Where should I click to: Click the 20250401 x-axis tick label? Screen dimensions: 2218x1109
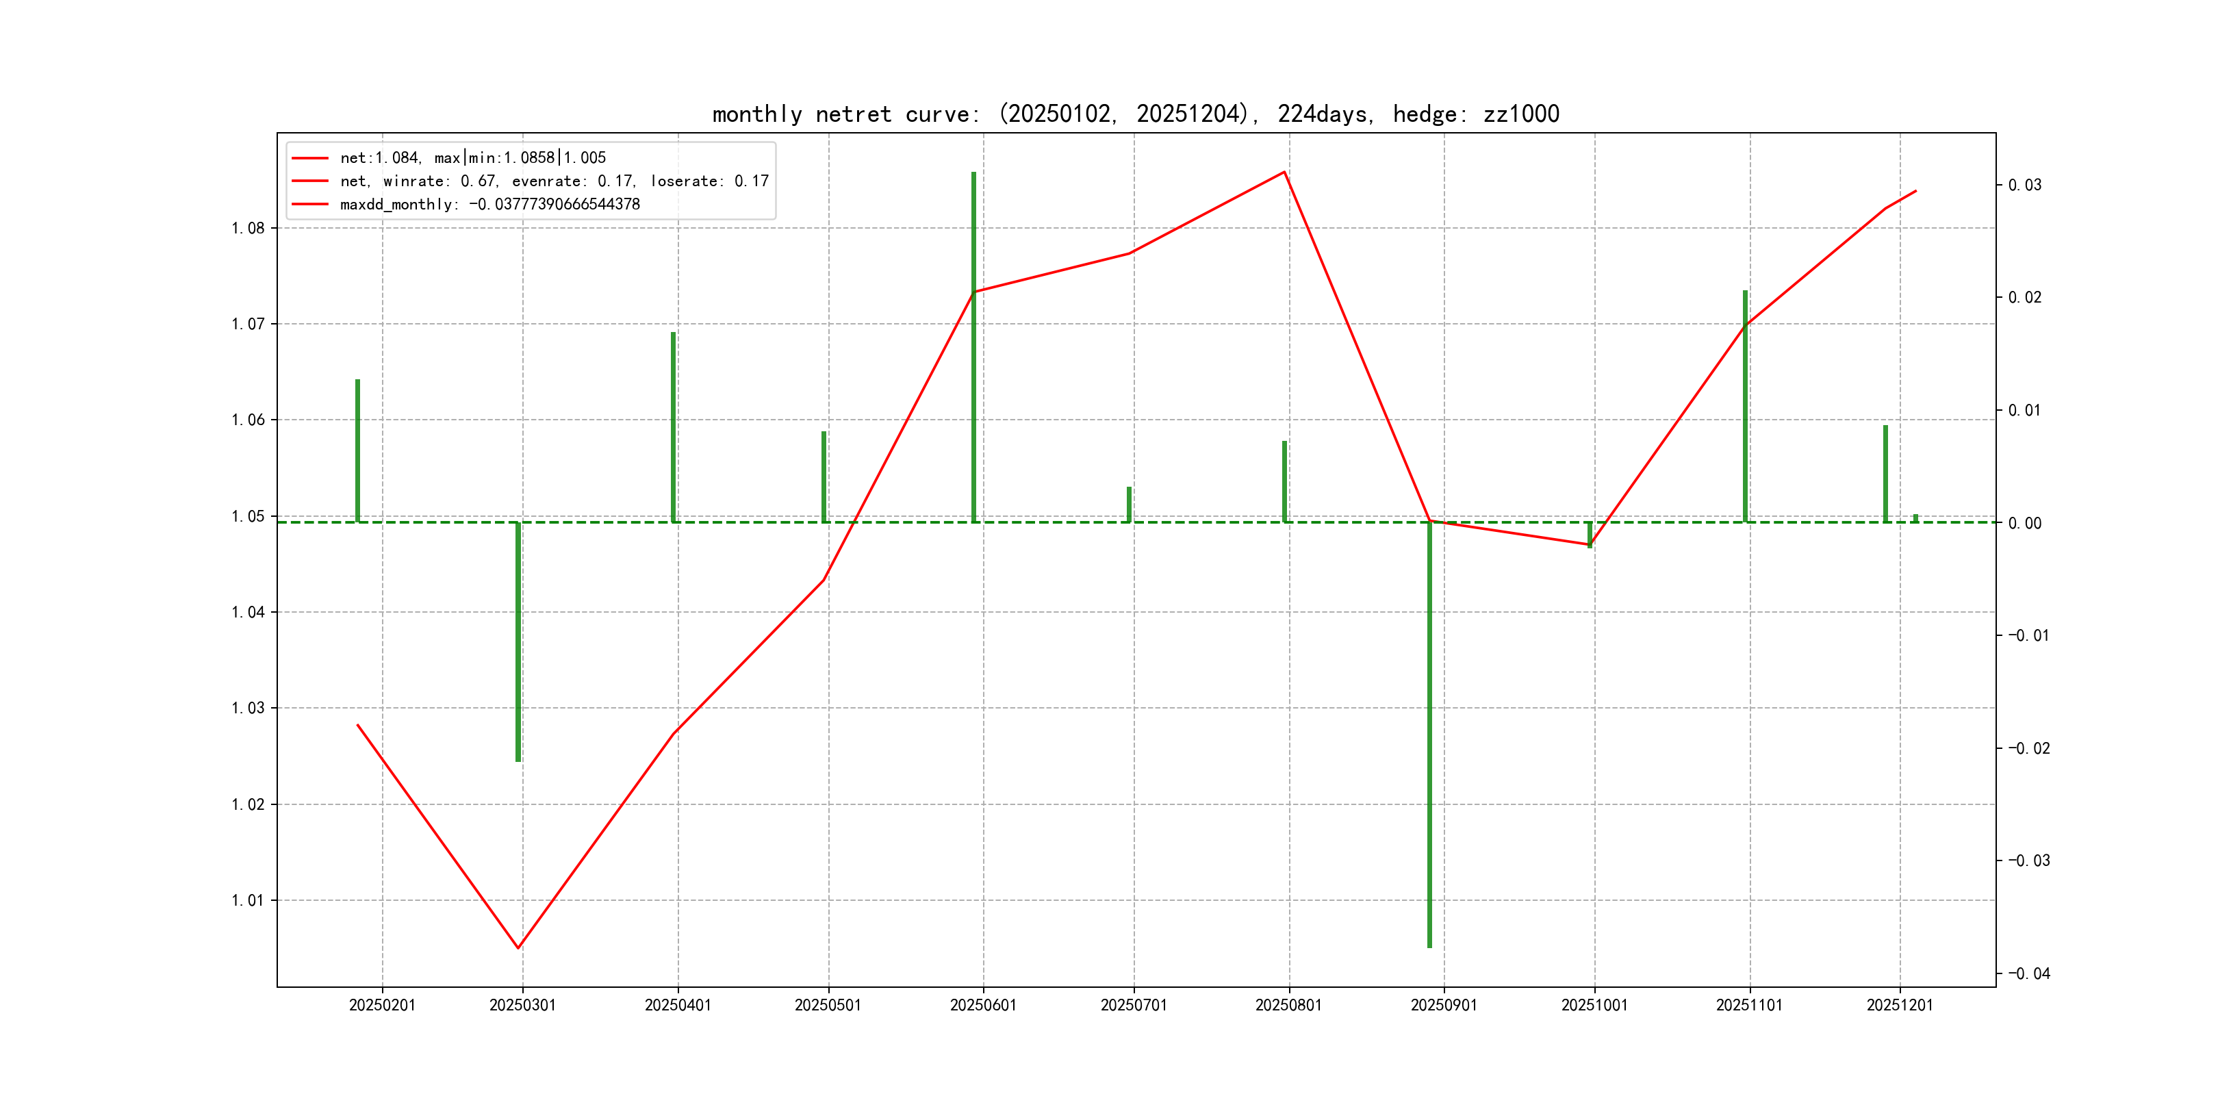678,1005
